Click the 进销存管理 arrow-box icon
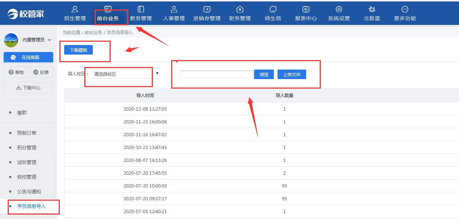 tap(207, 9)
